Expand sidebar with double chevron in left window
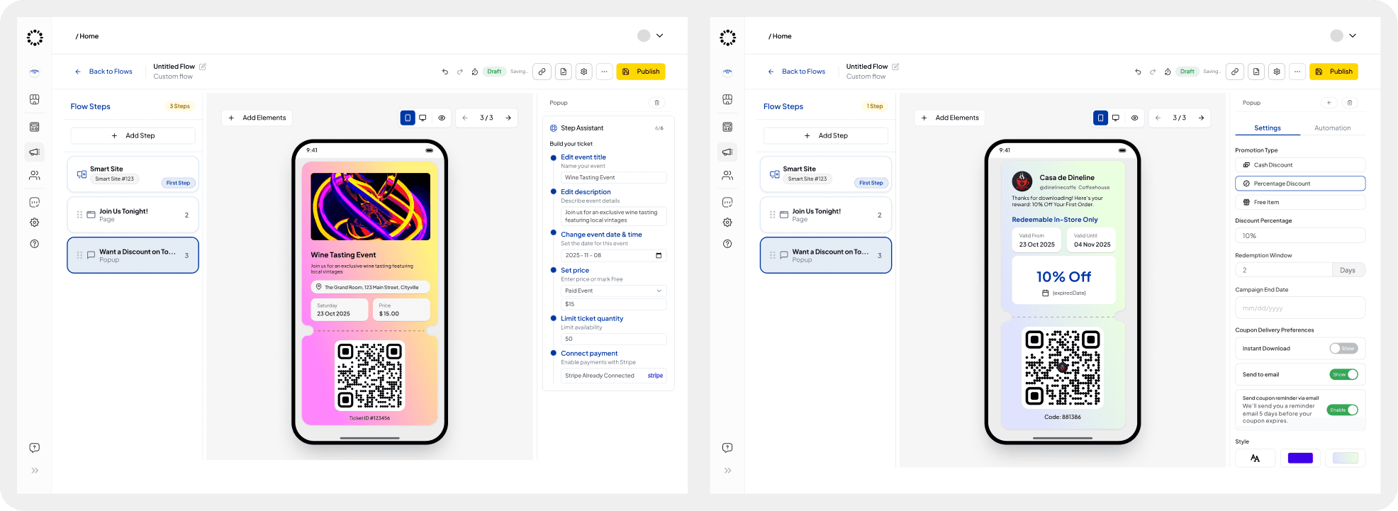 pyautogui.click(x=35, y=471)
